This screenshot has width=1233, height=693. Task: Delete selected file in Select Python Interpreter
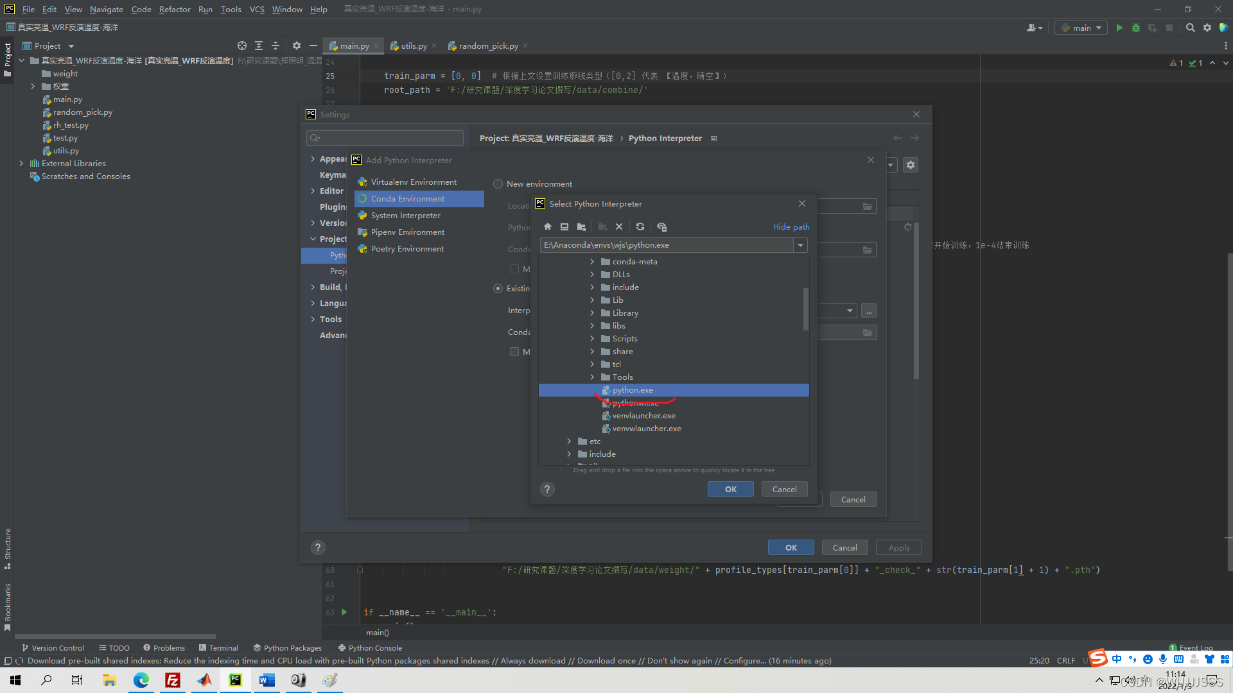[619, 227]
